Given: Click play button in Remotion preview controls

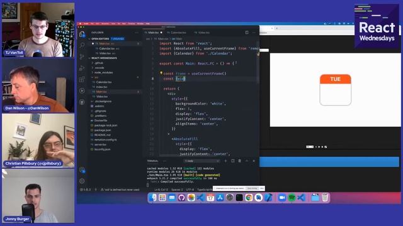Looking at the screenshot, I should click(x=319, y=147).
